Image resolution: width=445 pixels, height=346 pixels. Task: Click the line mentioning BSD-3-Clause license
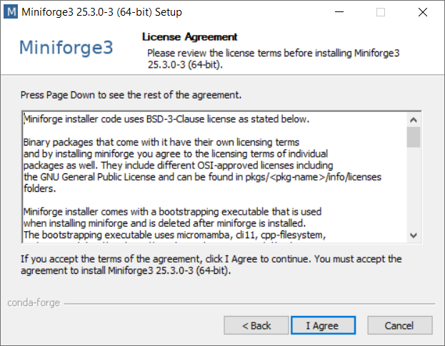[x=166, y=119]
